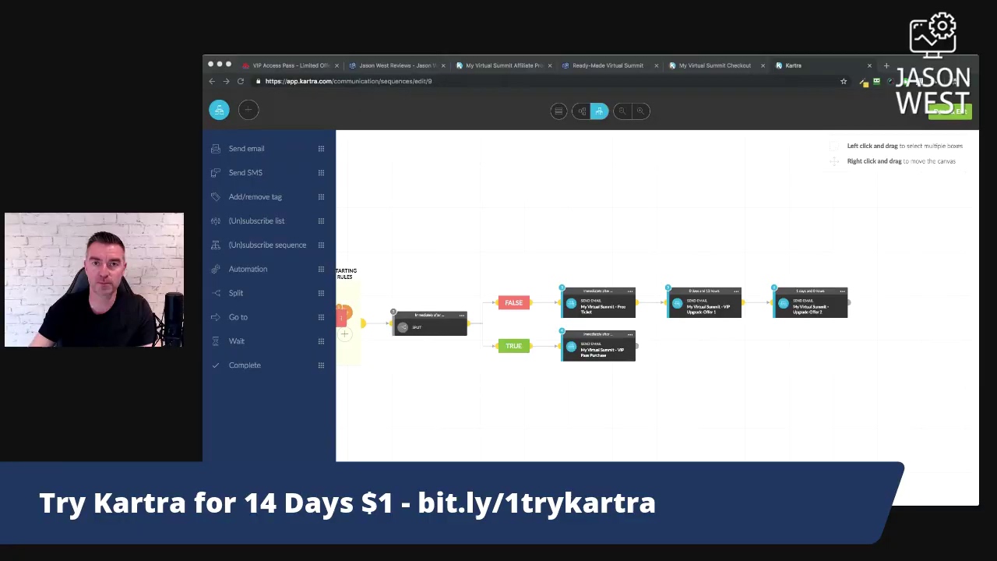Click yellow connector after Split step
Viewport: 997px width, 561px height.
469,323
